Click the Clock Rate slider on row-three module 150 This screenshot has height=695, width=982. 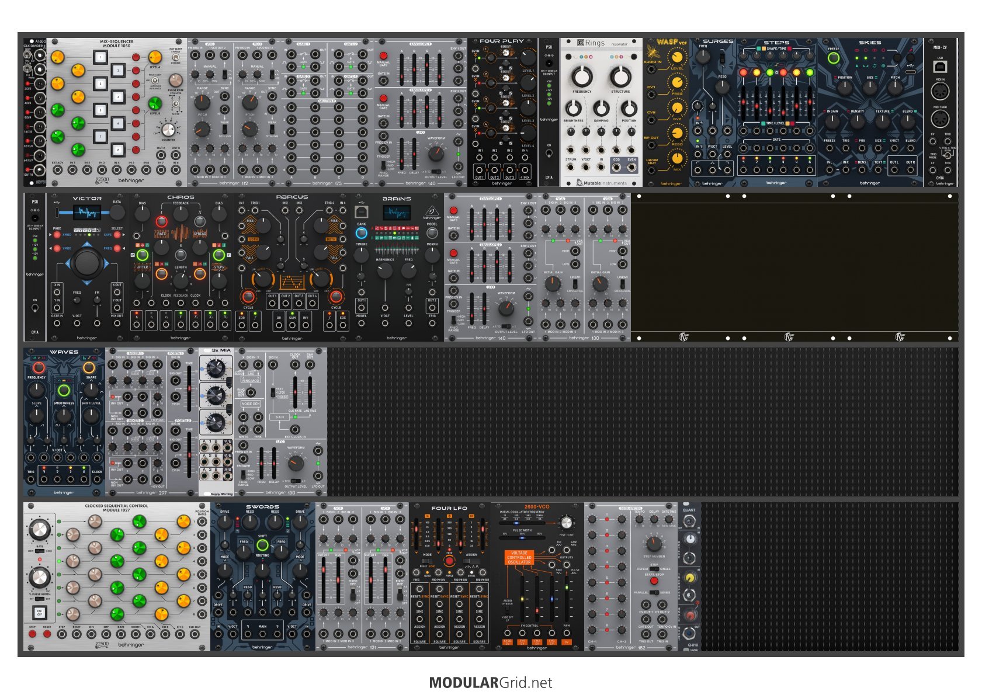(x=295, y=392)
